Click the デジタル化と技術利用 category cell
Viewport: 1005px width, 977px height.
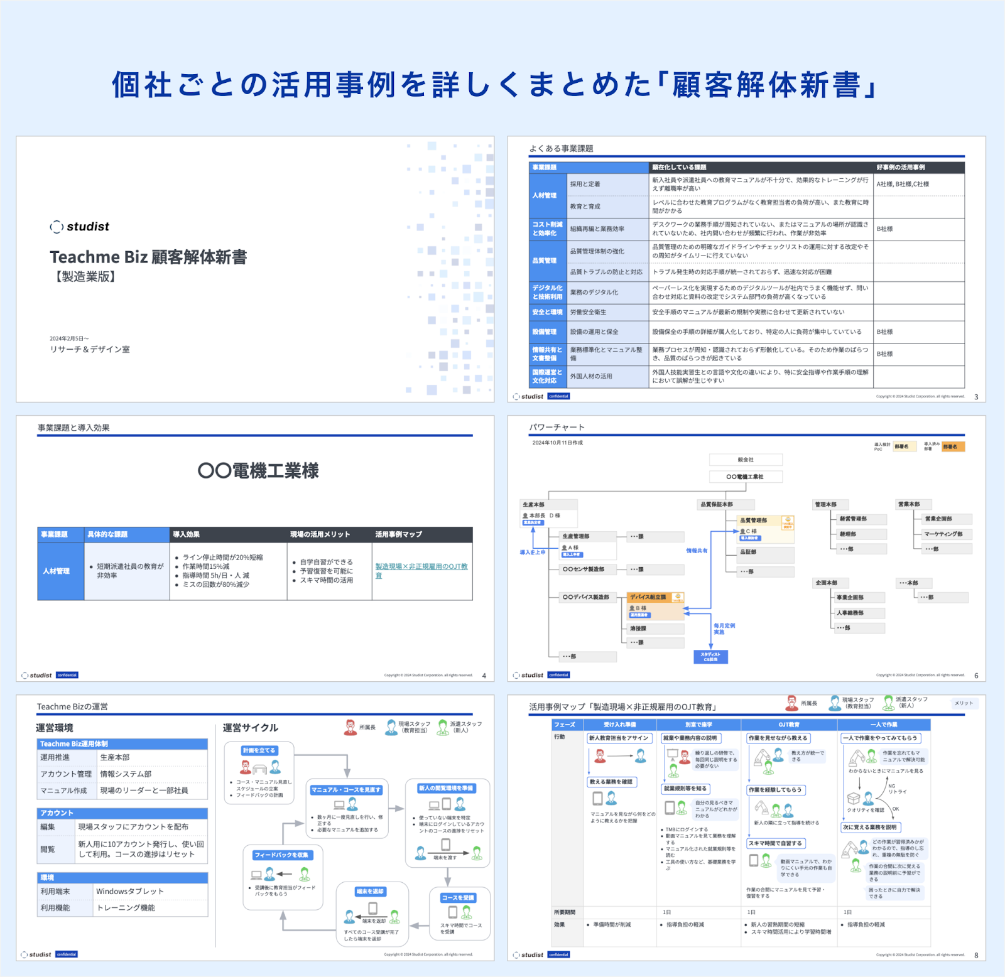coord(548,293)
